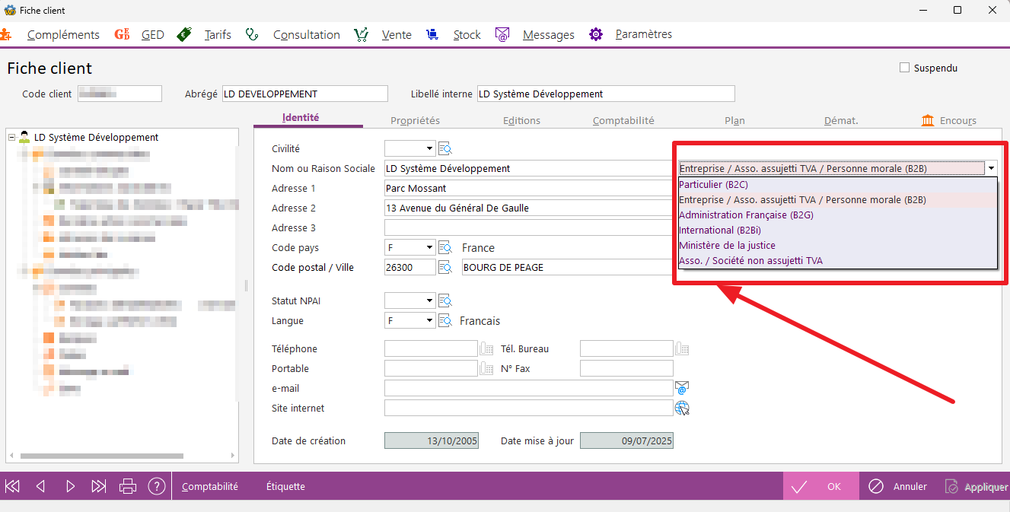Click search icon next to Code postal
Screen dimensions: 1010x512
[x=445, y=267]
